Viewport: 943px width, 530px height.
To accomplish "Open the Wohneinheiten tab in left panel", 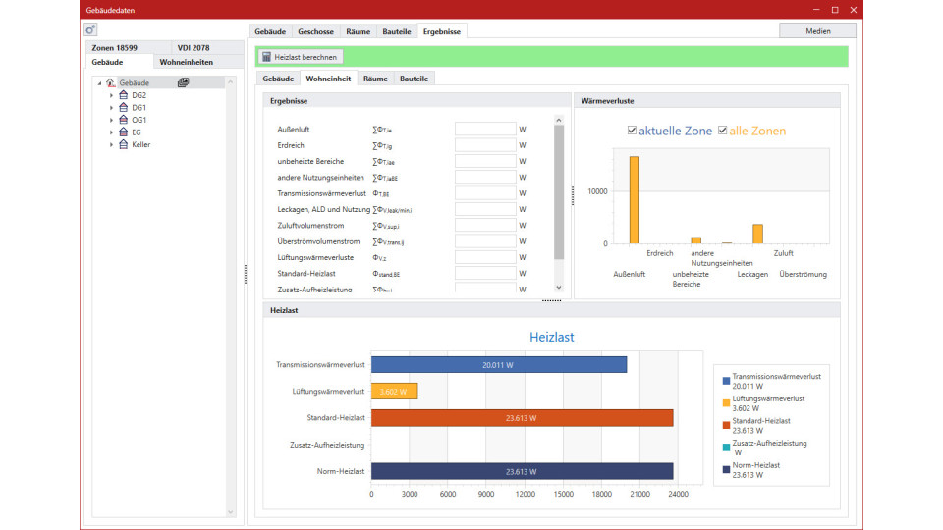I will coord(186,62).
